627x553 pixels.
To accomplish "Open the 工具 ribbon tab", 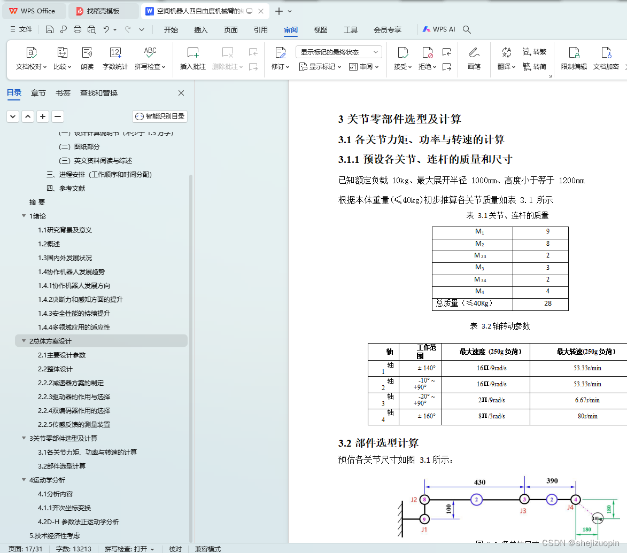I will (351, 29).
